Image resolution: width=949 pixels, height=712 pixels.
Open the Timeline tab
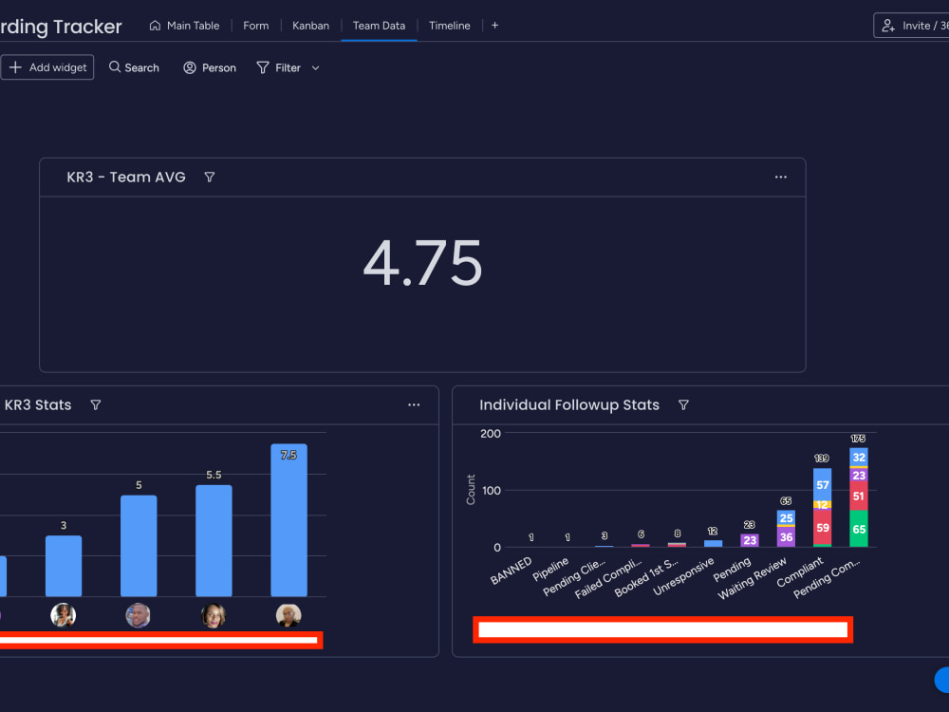coord(449,26)
